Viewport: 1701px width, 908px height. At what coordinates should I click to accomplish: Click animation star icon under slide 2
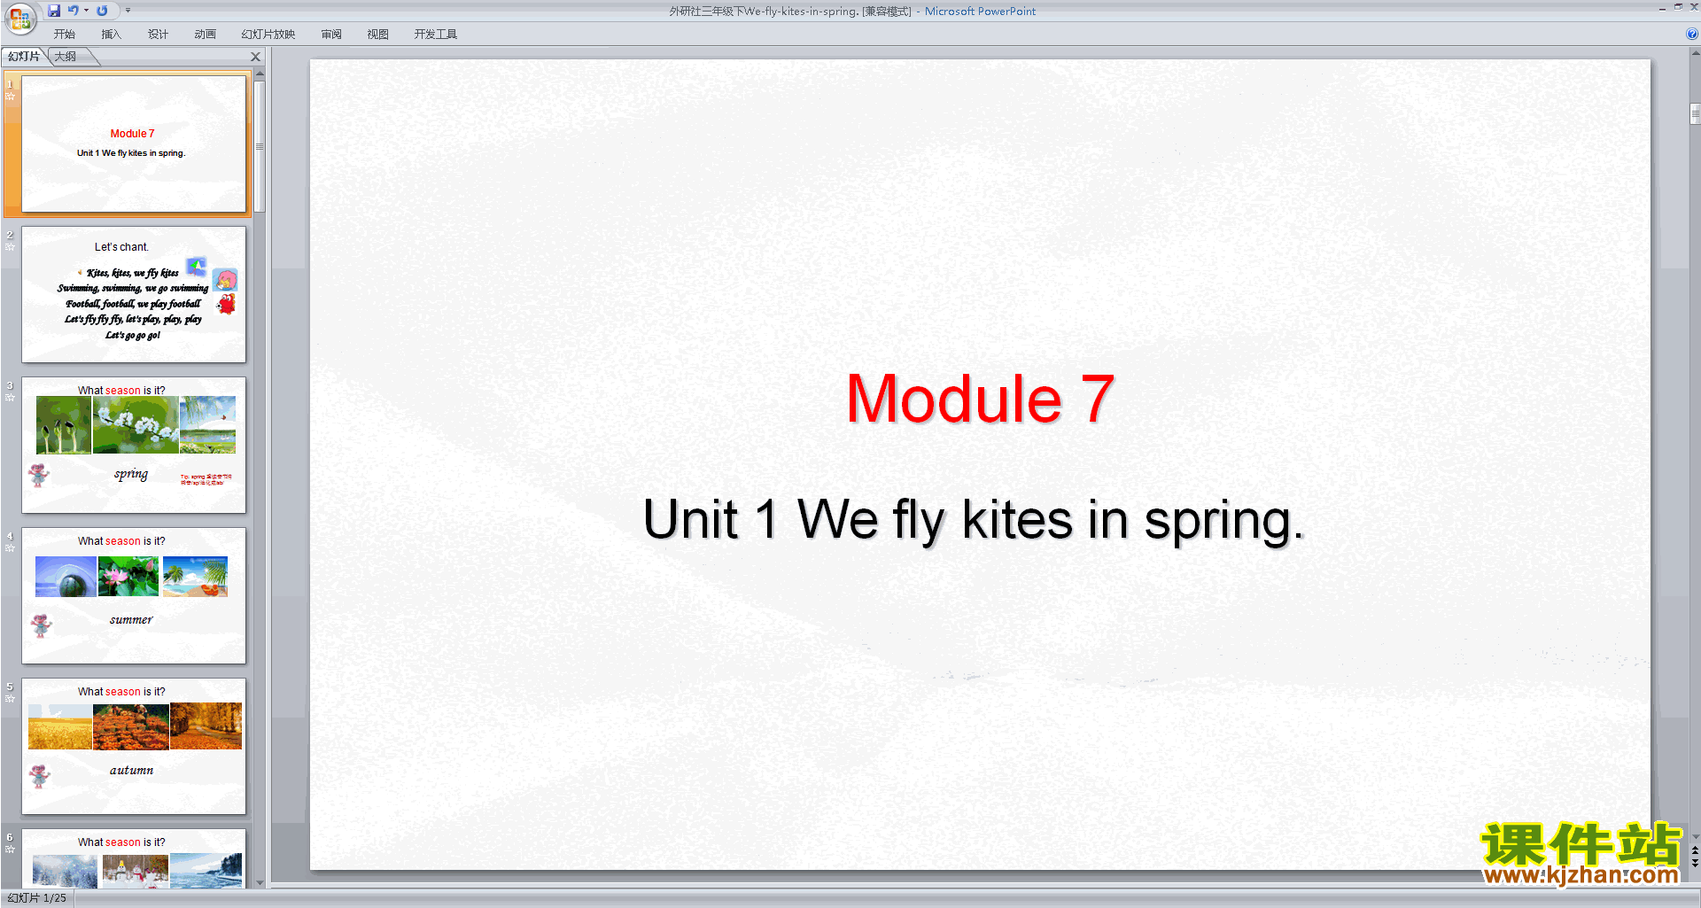coord(11,247)
